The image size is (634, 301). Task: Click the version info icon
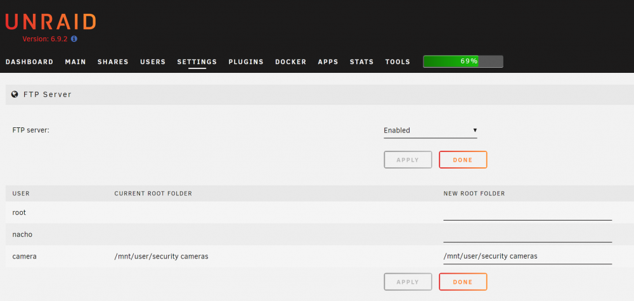point(74,39)
